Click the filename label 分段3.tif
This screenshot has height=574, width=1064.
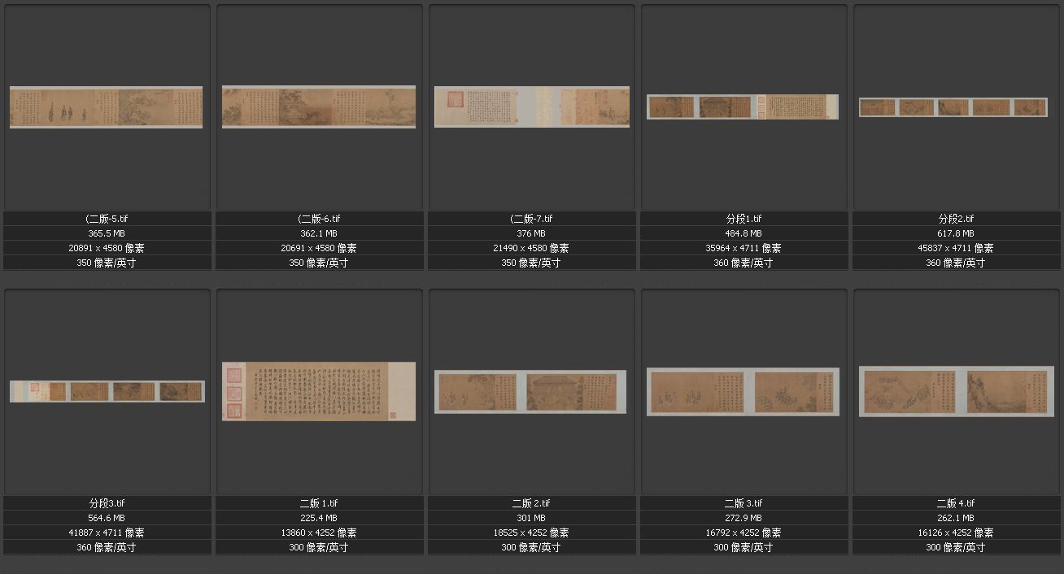point(107,503)
